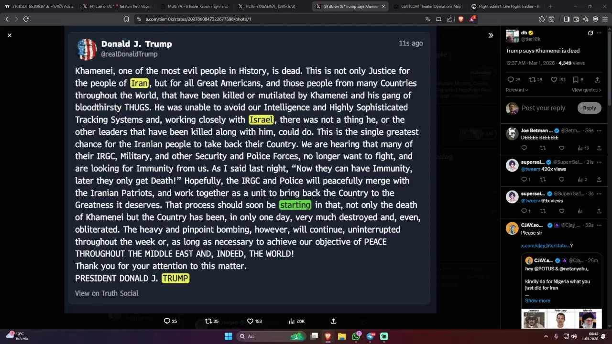Go back to previous page in browser
612x344 pixels.
(x=7, y=19)
